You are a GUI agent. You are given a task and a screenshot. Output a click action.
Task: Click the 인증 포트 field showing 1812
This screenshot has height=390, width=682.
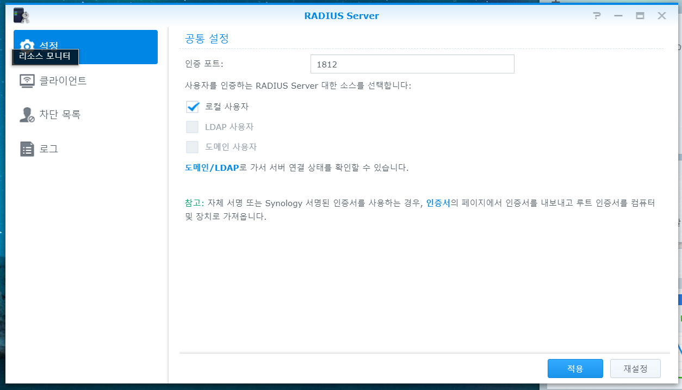412,64
